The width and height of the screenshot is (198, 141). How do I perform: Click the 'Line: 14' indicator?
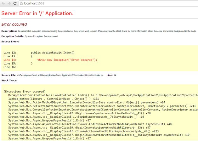[x=111, y=75]
